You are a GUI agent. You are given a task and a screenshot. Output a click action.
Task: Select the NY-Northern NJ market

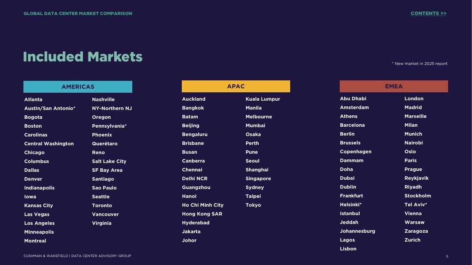(x=112, y=108)
